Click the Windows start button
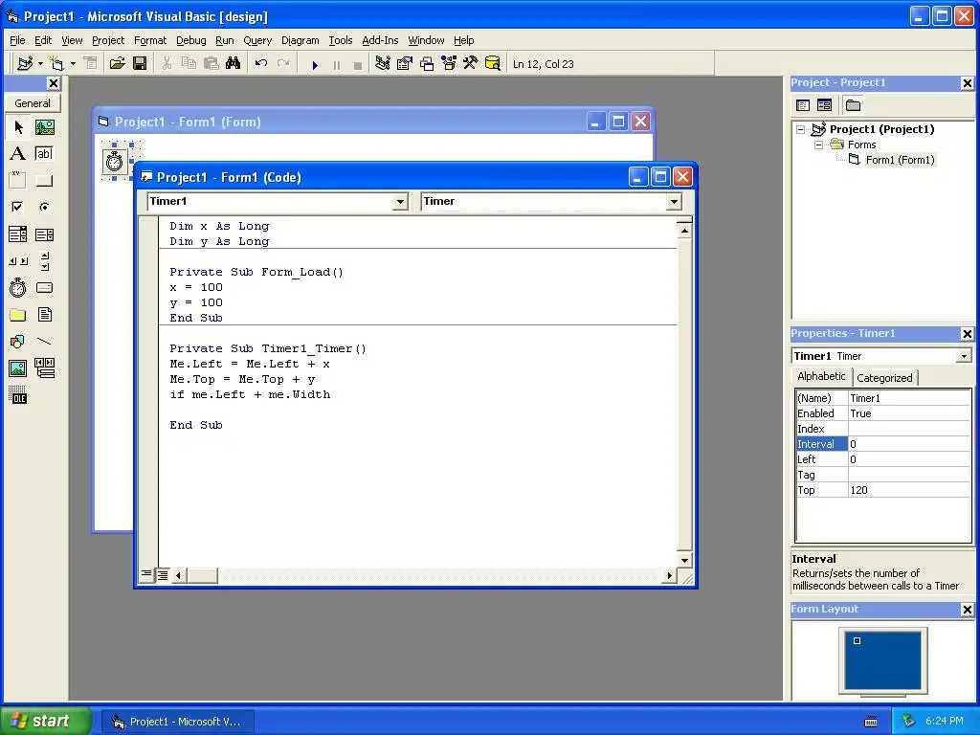980x735 pixels. coord(44,721)
